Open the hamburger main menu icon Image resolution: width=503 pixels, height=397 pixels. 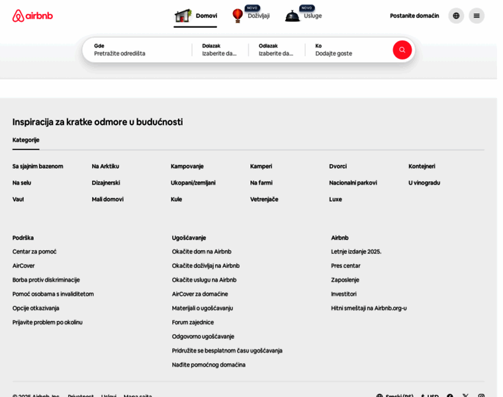tap(477, 16)
